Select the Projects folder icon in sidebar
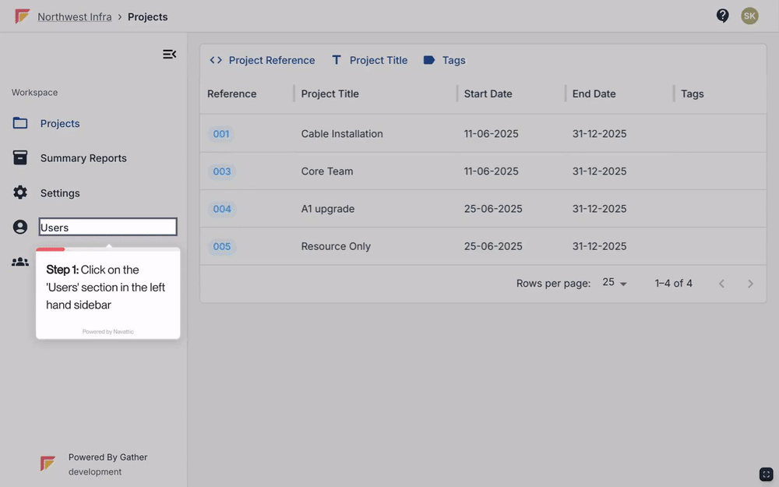Screen dimensions: 779x487 (x=20, y=123)
